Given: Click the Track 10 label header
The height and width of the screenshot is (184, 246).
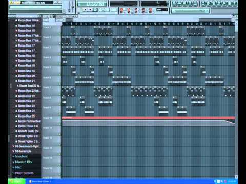Looking at the screenshot, I should coord(51,121).
